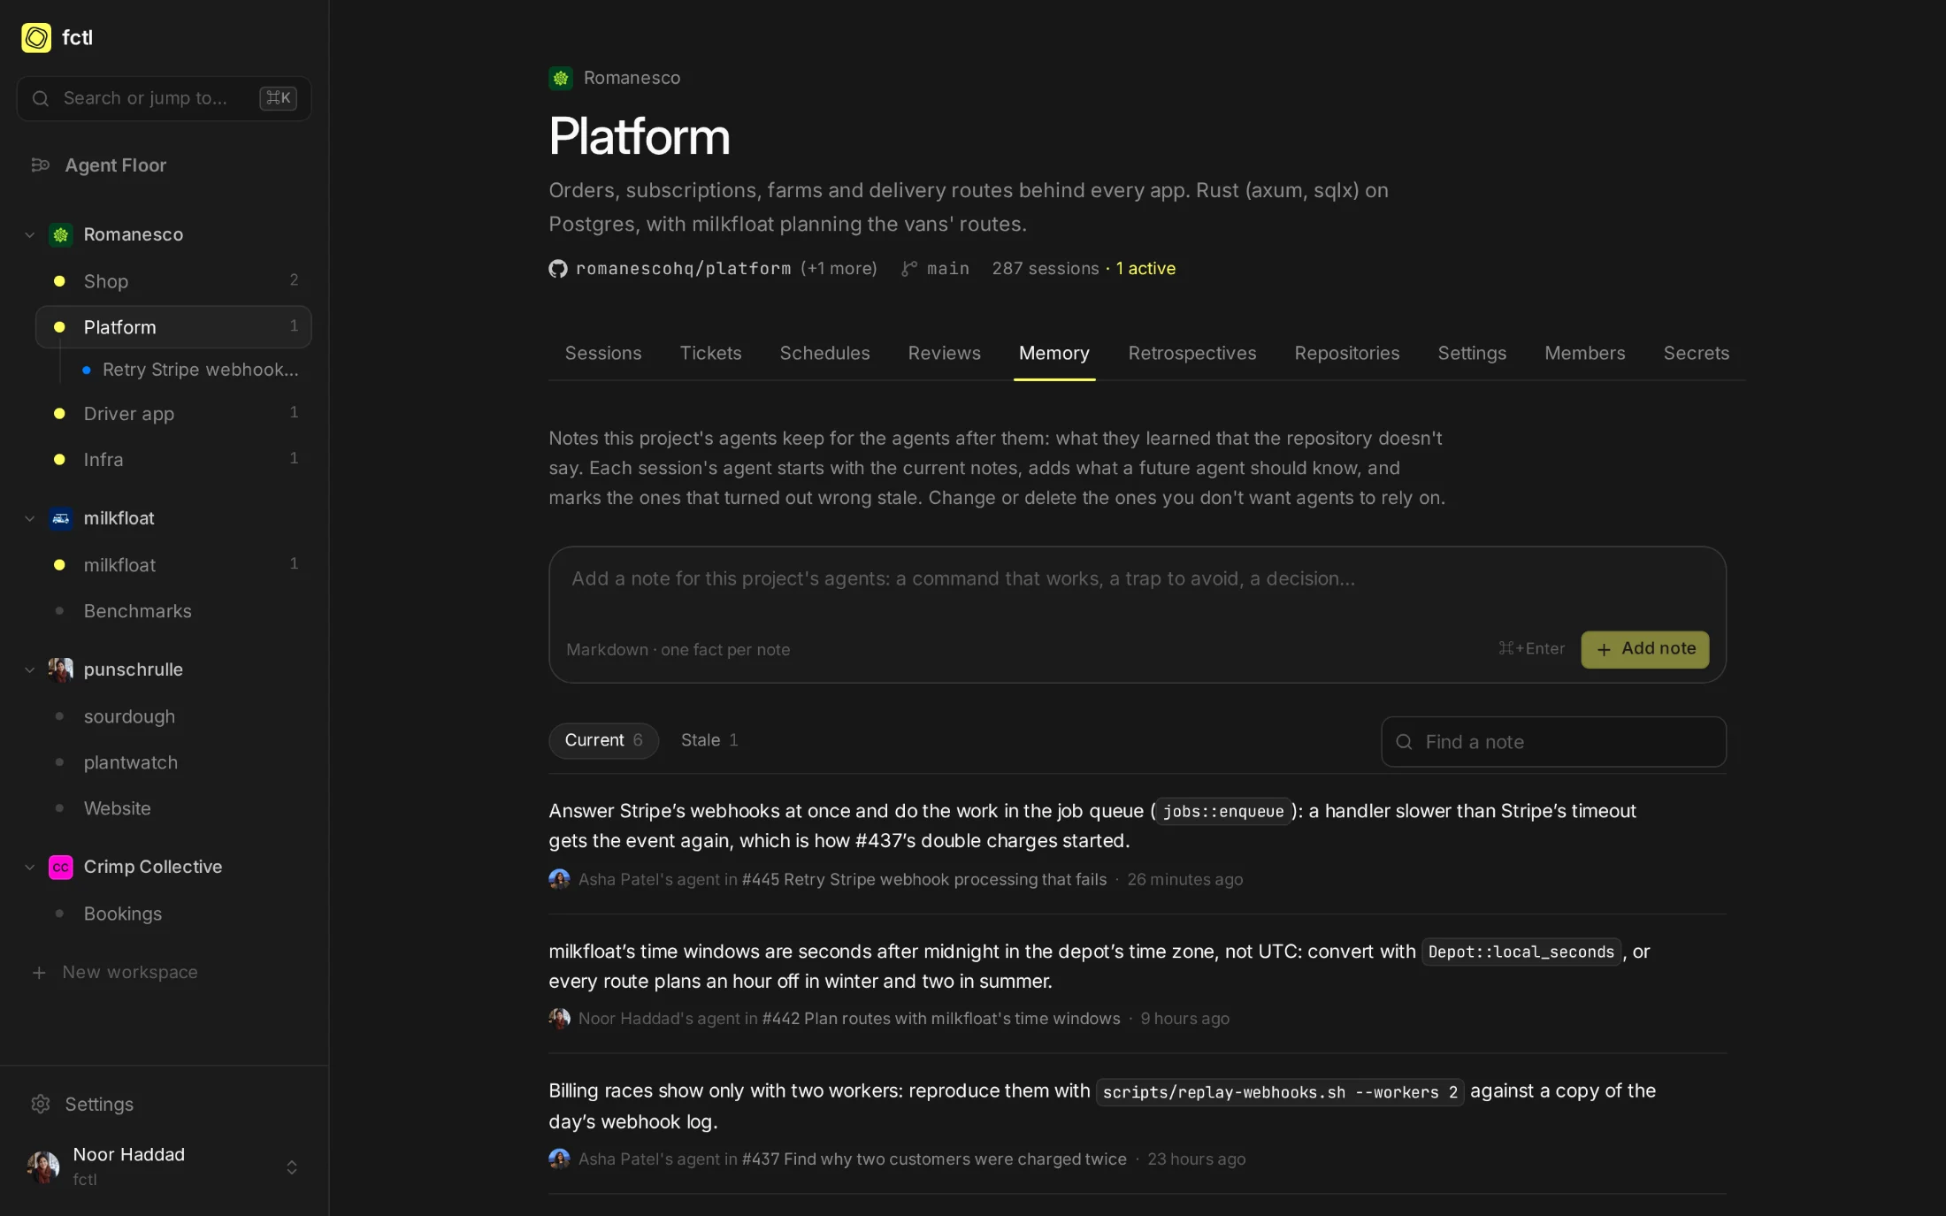Click the punschrulle workspace avatar
Screen dimensions: 1946x1216
click(60, 669)
